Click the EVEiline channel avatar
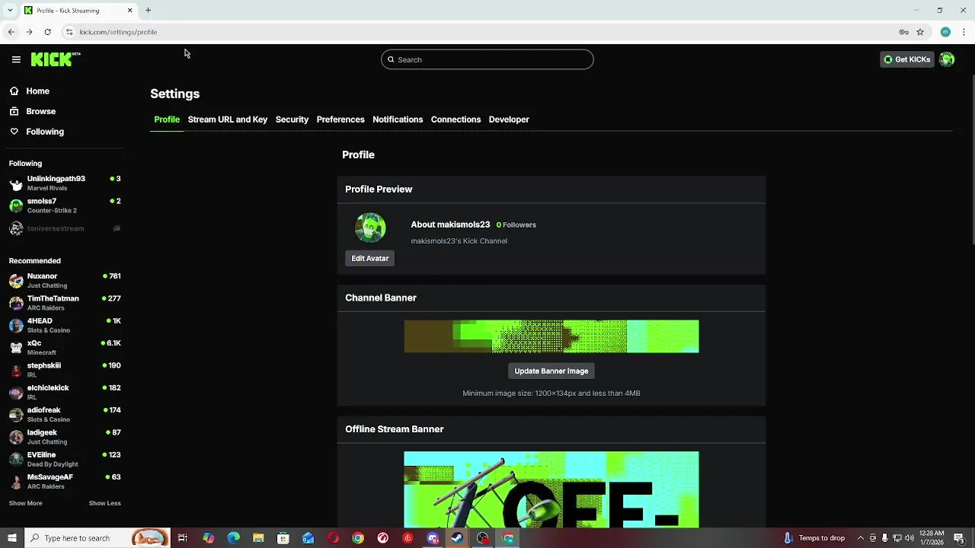Screen dimensions: 975x548 16,460
